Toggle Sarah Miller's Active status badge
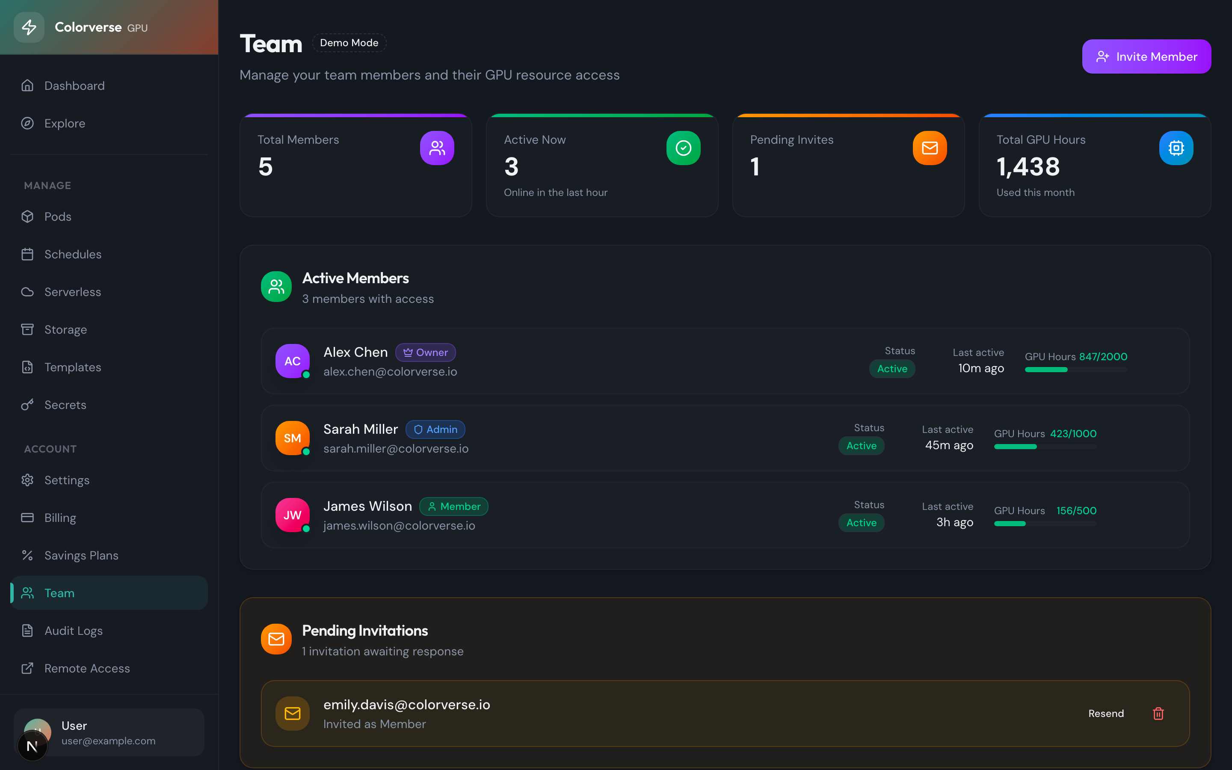Screen dimensions: 1232x770 (x=862, y=445)
